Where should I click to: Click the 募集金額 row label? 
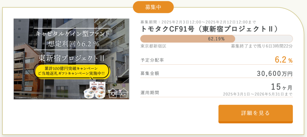[x=150, y=73]
